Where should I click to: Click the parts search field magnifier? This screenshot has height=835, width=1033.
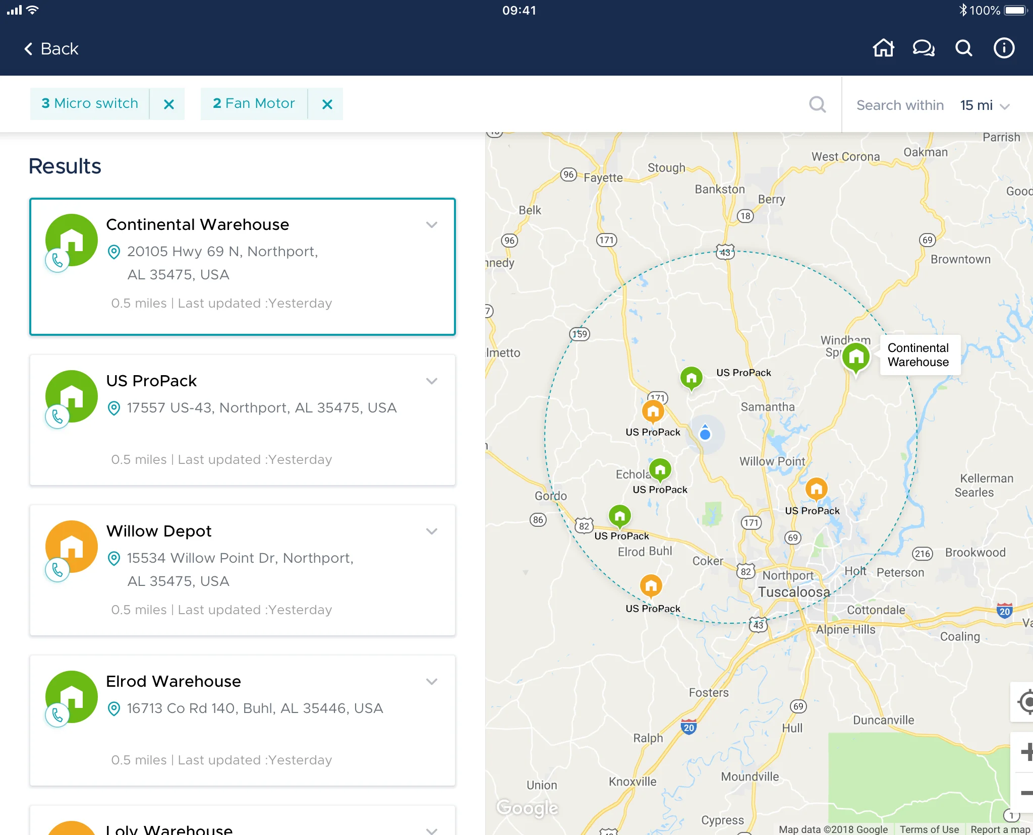point(817,105)
